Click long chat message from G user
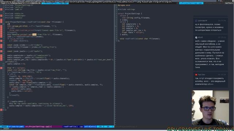This screenshot has width=234, height=131. 211,53
